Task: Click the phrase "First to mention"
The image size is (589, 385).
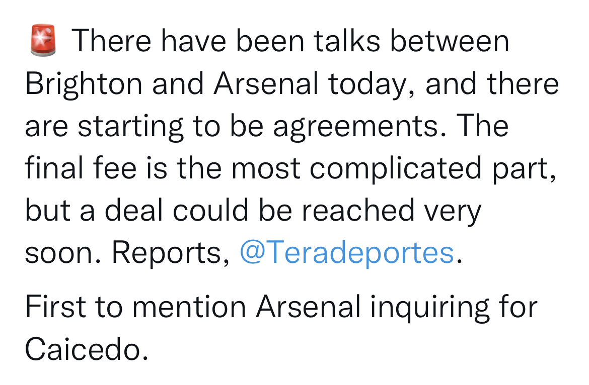Action: tap(135, 307)
